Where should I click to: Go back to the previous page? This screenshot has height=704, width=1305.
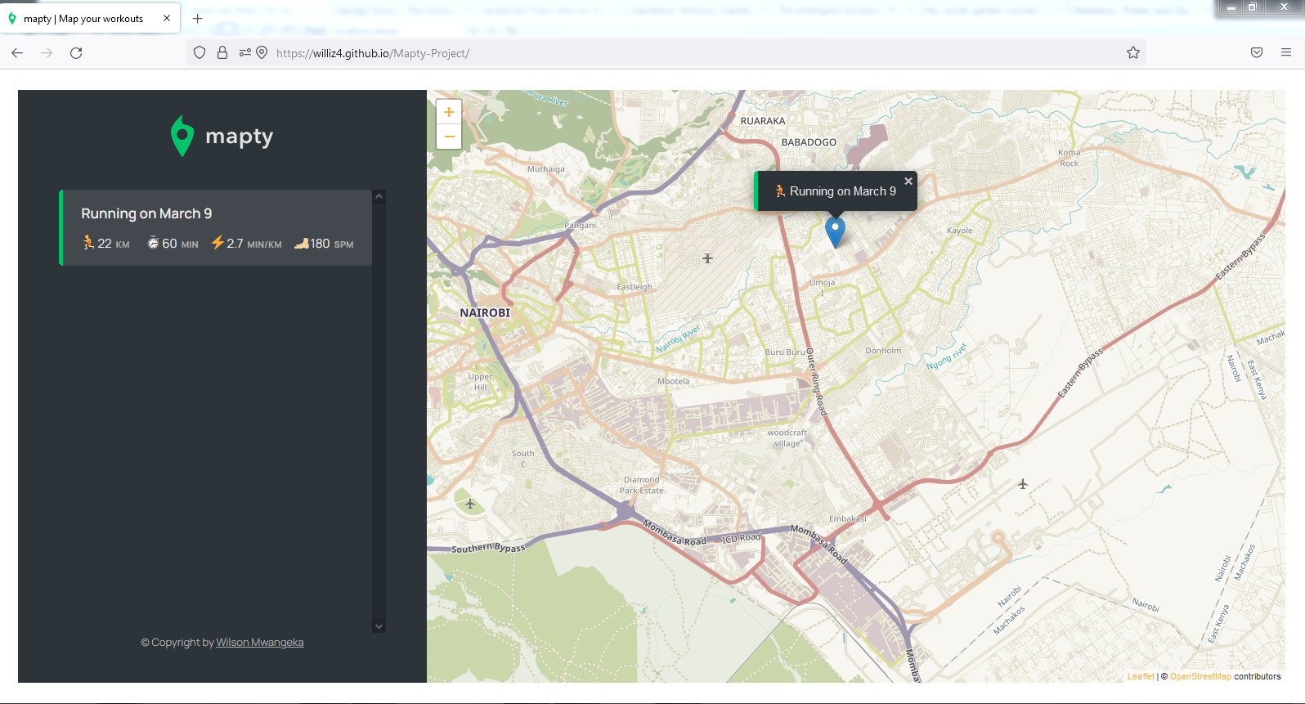point(17,53)
